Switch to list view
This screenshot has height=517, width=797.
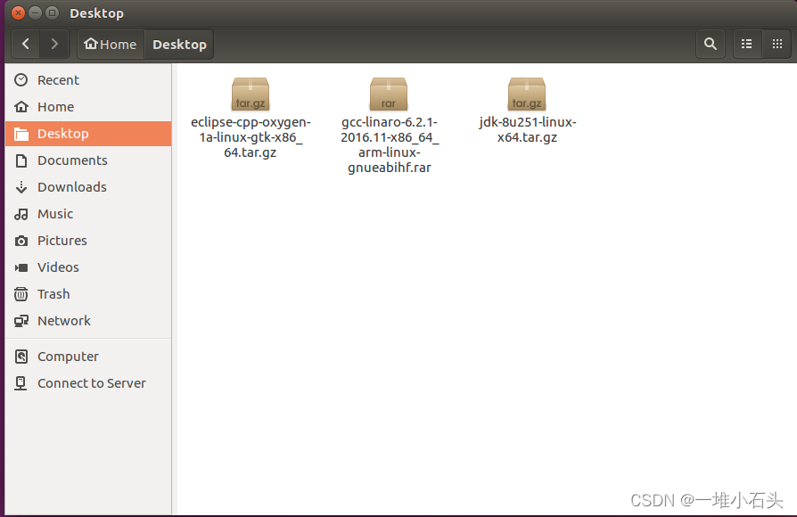[x=747, y=44]
